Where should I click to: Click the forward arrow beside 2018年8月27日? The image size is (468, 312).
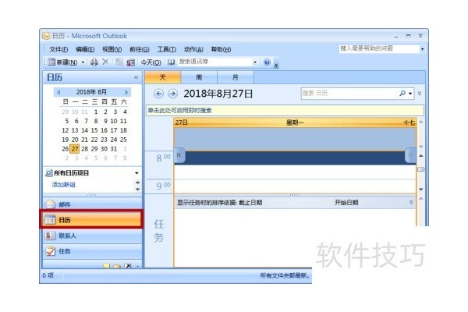tap(172, 94)
